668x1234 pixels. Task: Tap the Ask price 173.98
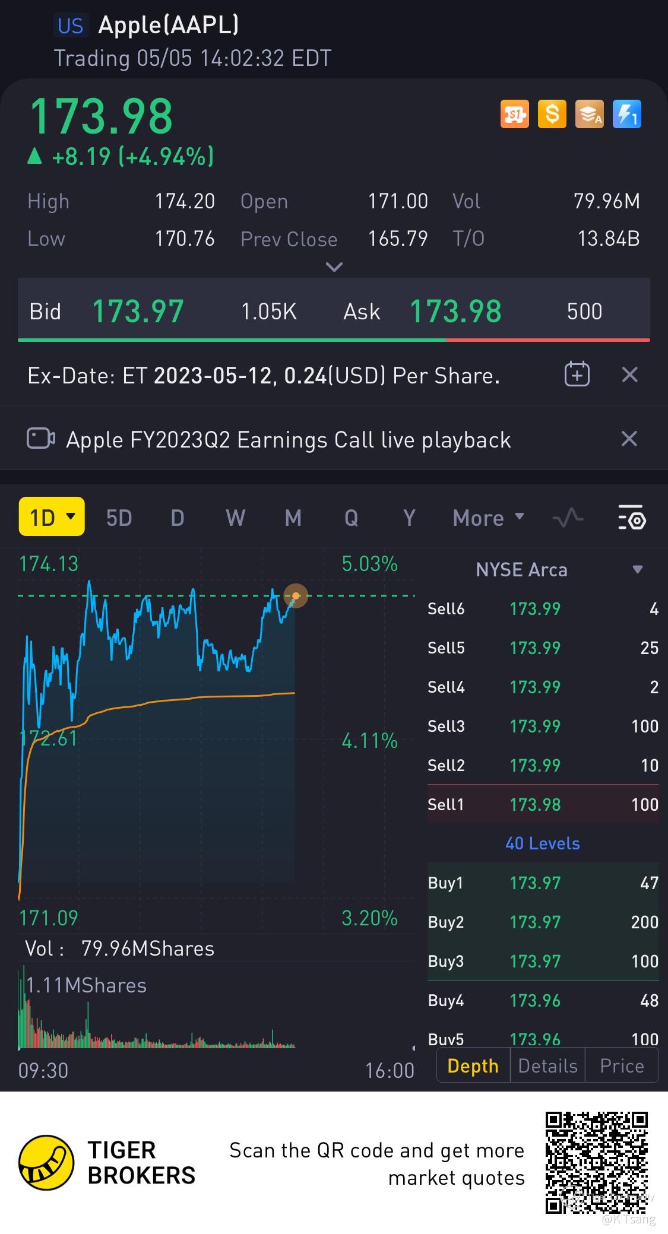pyautogui.click(x=455, y=311)
